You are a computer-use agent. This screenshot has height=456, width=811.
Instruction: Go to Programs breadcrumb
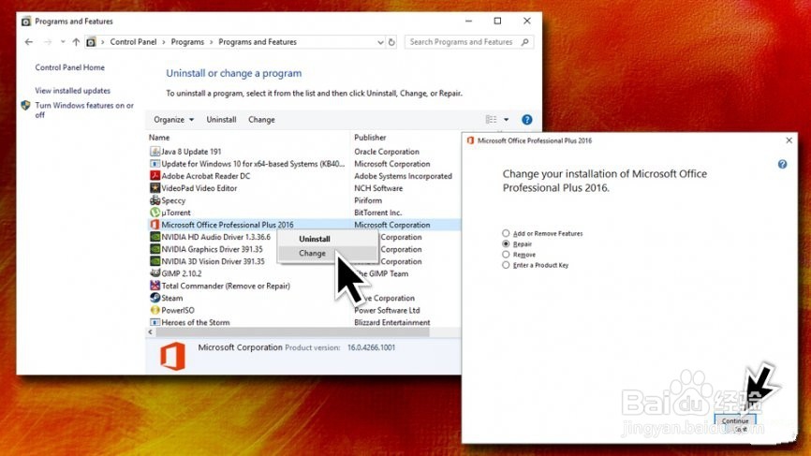click(x=187, y=42)
